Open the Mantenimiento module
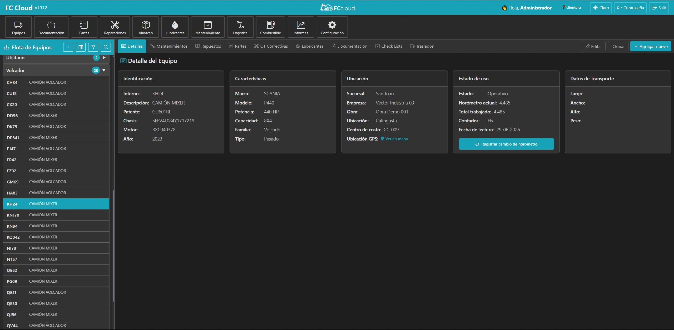Image resolution: width=674 pixels, height=330 pixels. 208,27
